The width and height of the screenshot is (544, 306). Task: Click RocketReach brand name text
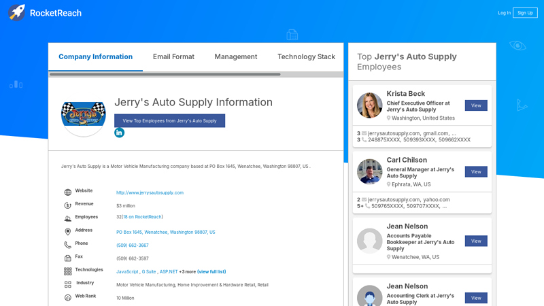tap(56, 13)
